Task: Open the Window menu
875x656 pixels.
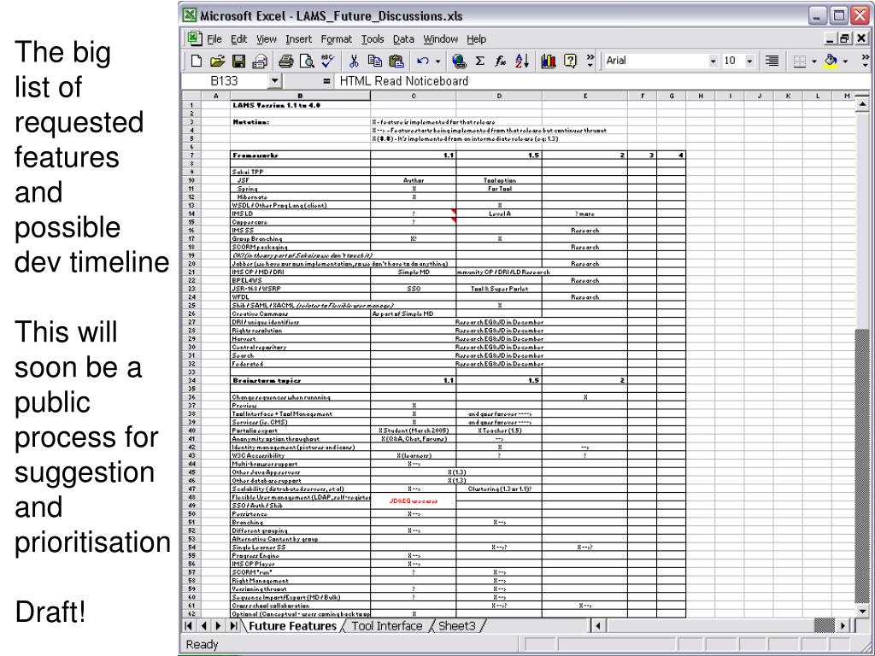Action: [x=440, y=39]
